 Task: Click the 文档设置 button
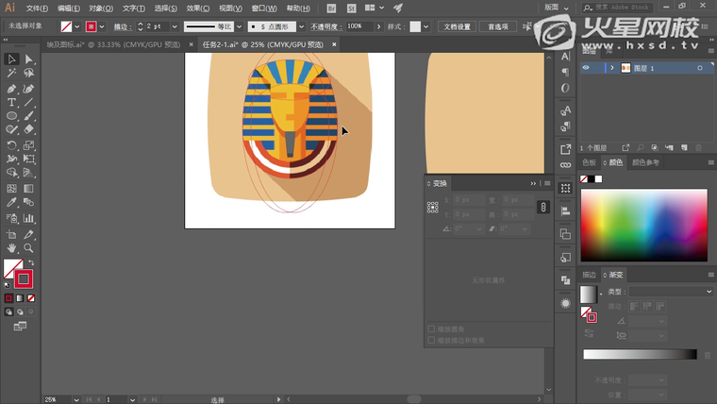[458, 26]
